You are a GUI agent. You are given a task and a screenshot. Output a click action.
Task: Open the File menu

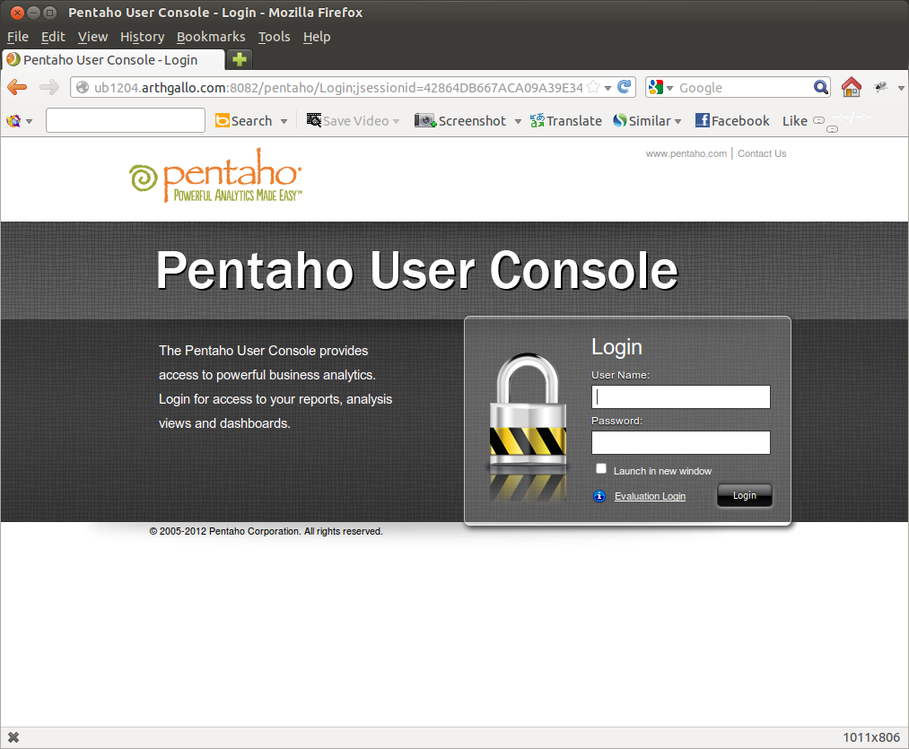pyautogui.click(x=17, y=37)
